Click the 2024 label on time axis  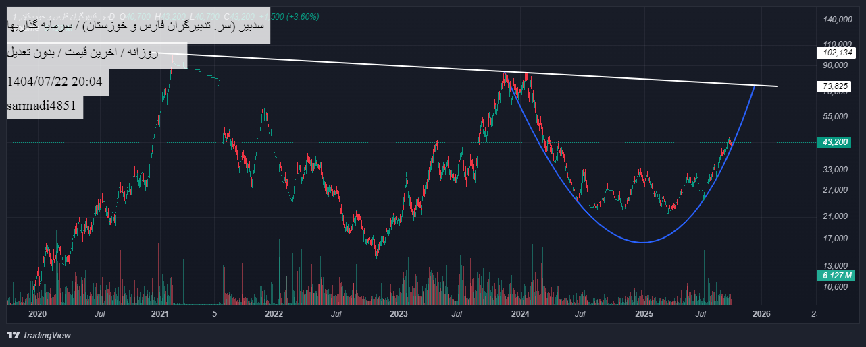(520, 314)
